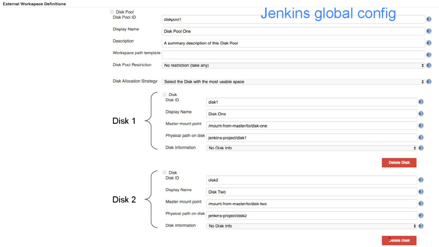Open the Disk Pool Restriction dropdown

(293, 65)
